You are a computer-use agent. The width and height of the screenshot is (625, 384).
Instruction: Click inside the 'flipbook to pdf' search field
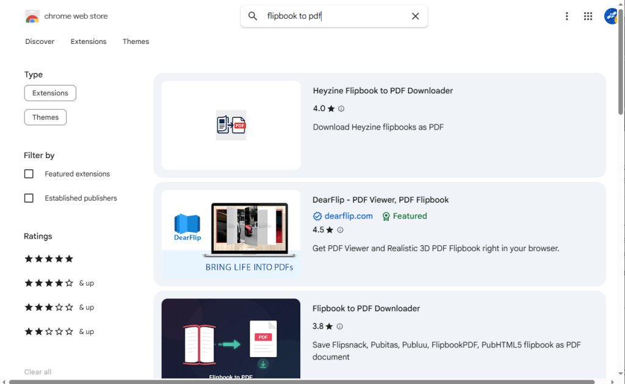click(334, 16)
